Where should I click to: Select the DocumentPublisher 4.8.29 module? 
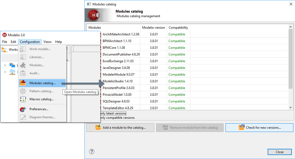pyautogui.click(x=121, y=54)
